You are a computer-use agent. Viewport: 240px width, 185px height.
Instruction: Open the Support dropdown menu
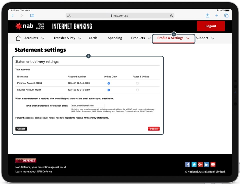(205, 38)
